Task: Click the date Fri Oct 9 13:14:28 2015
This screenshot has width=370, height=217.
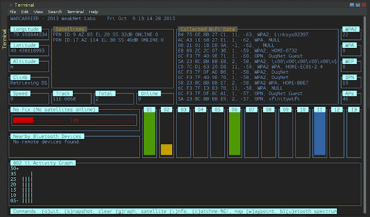Action: tap(141, 18)
